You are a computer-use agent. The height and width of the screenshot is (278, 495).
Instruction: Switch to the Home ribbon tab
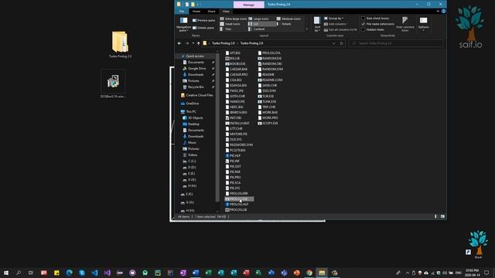196,12
